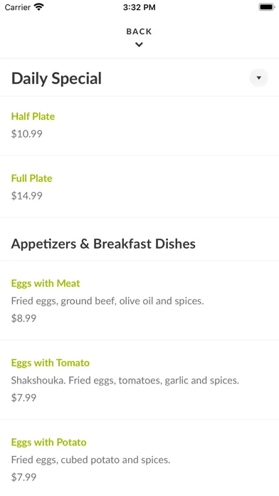
Task: Click the fried eggs, ground beef description
Action: coord(107,301)
